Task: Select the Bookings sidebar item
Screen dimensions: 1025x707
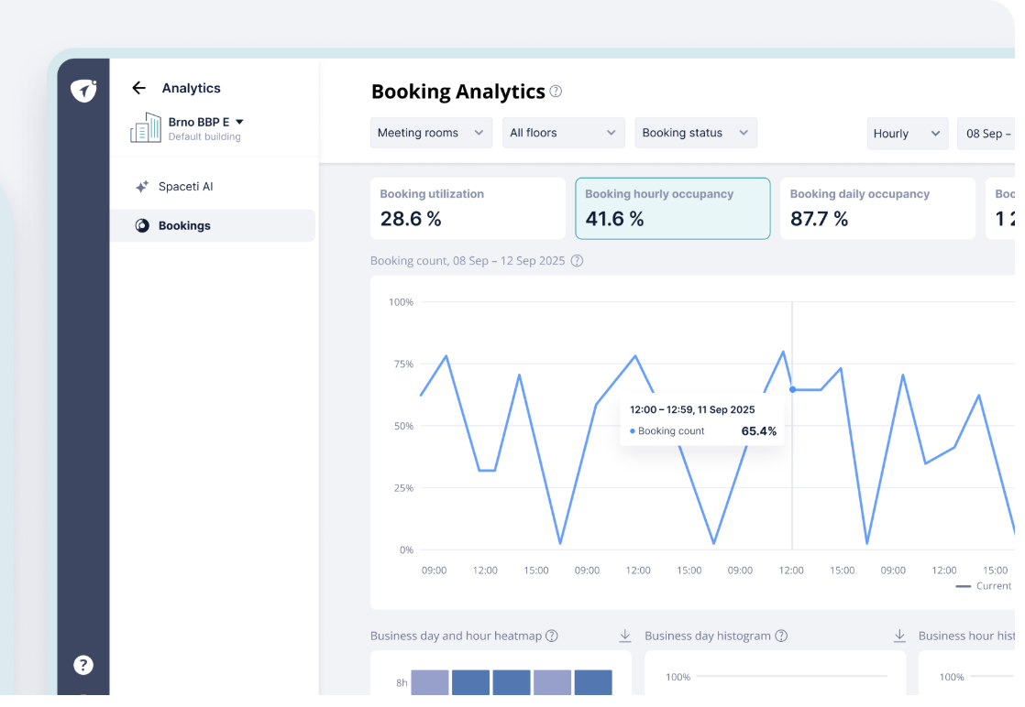Action: pos(213,226)
